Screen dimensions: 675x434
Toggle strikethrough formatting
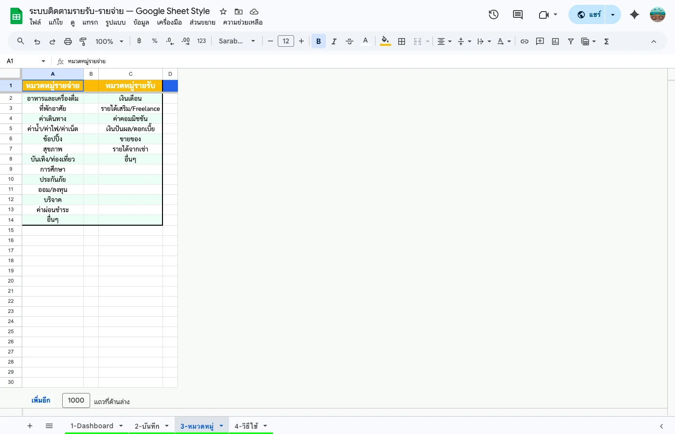[x=349, y=41]
